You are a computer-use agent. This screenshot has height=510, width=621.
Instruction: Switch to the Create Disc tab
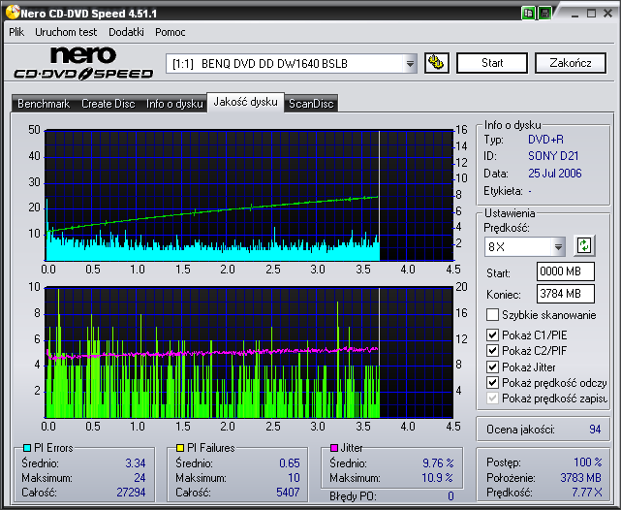click(x=109, y=104)
